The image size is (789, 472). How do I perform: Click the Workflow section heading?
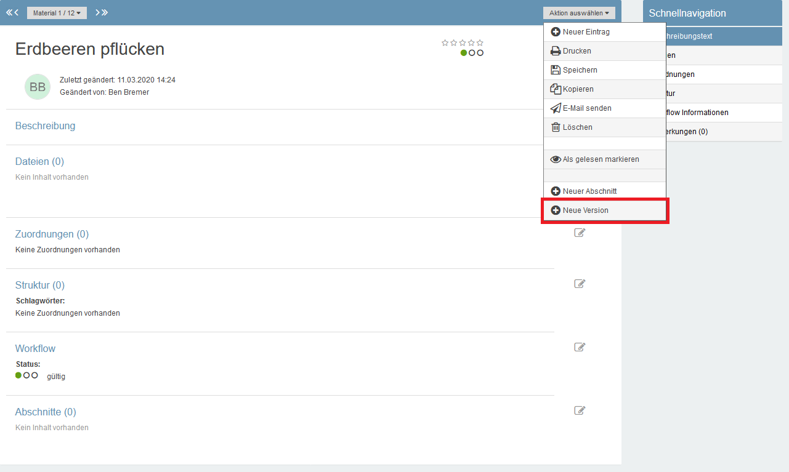point(35,348)
